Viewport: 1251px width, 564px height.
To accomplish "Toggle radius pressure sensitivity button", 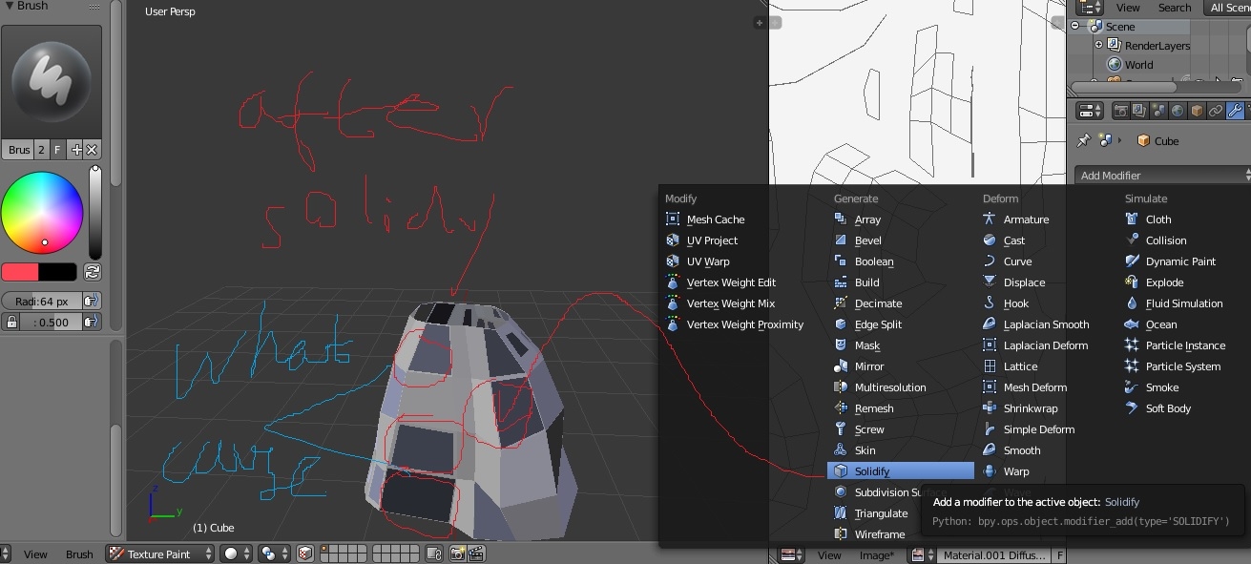I will [x=92, y=301].
